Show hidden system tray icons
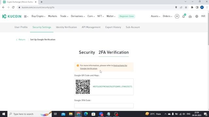 166,114
